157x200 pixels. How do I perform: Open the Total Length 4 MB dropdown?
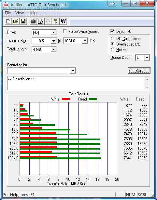pos(53,49)
